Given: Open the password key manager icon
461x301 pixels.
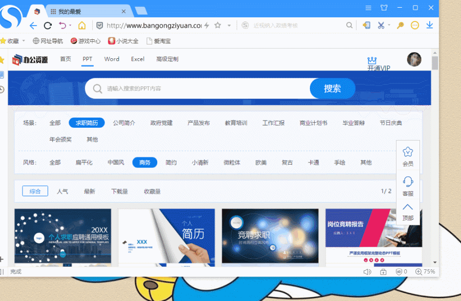Looking at the screenshot, I should [x=400, y=25].
